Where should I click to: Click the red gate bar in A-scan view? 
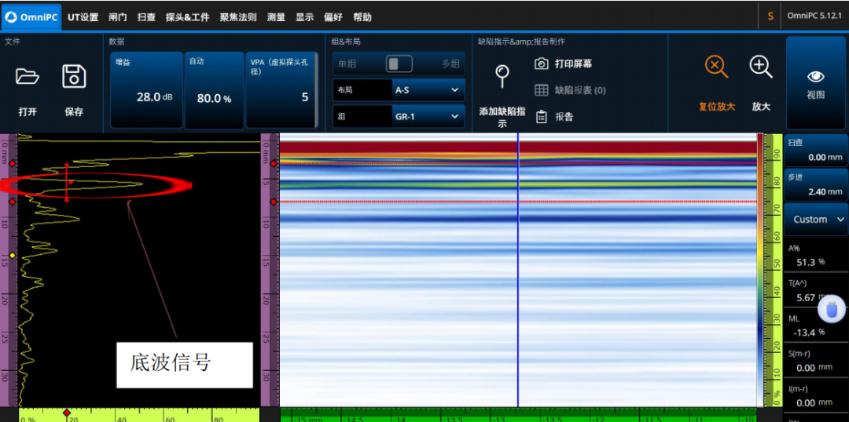point(67,183)
